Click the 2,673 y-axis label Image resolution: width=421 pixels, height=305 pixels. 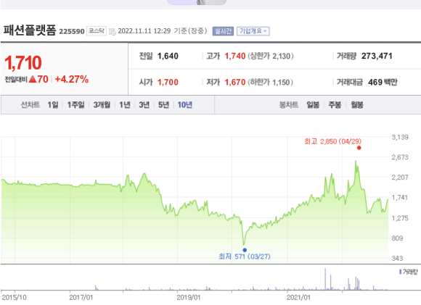click(400, 157)
